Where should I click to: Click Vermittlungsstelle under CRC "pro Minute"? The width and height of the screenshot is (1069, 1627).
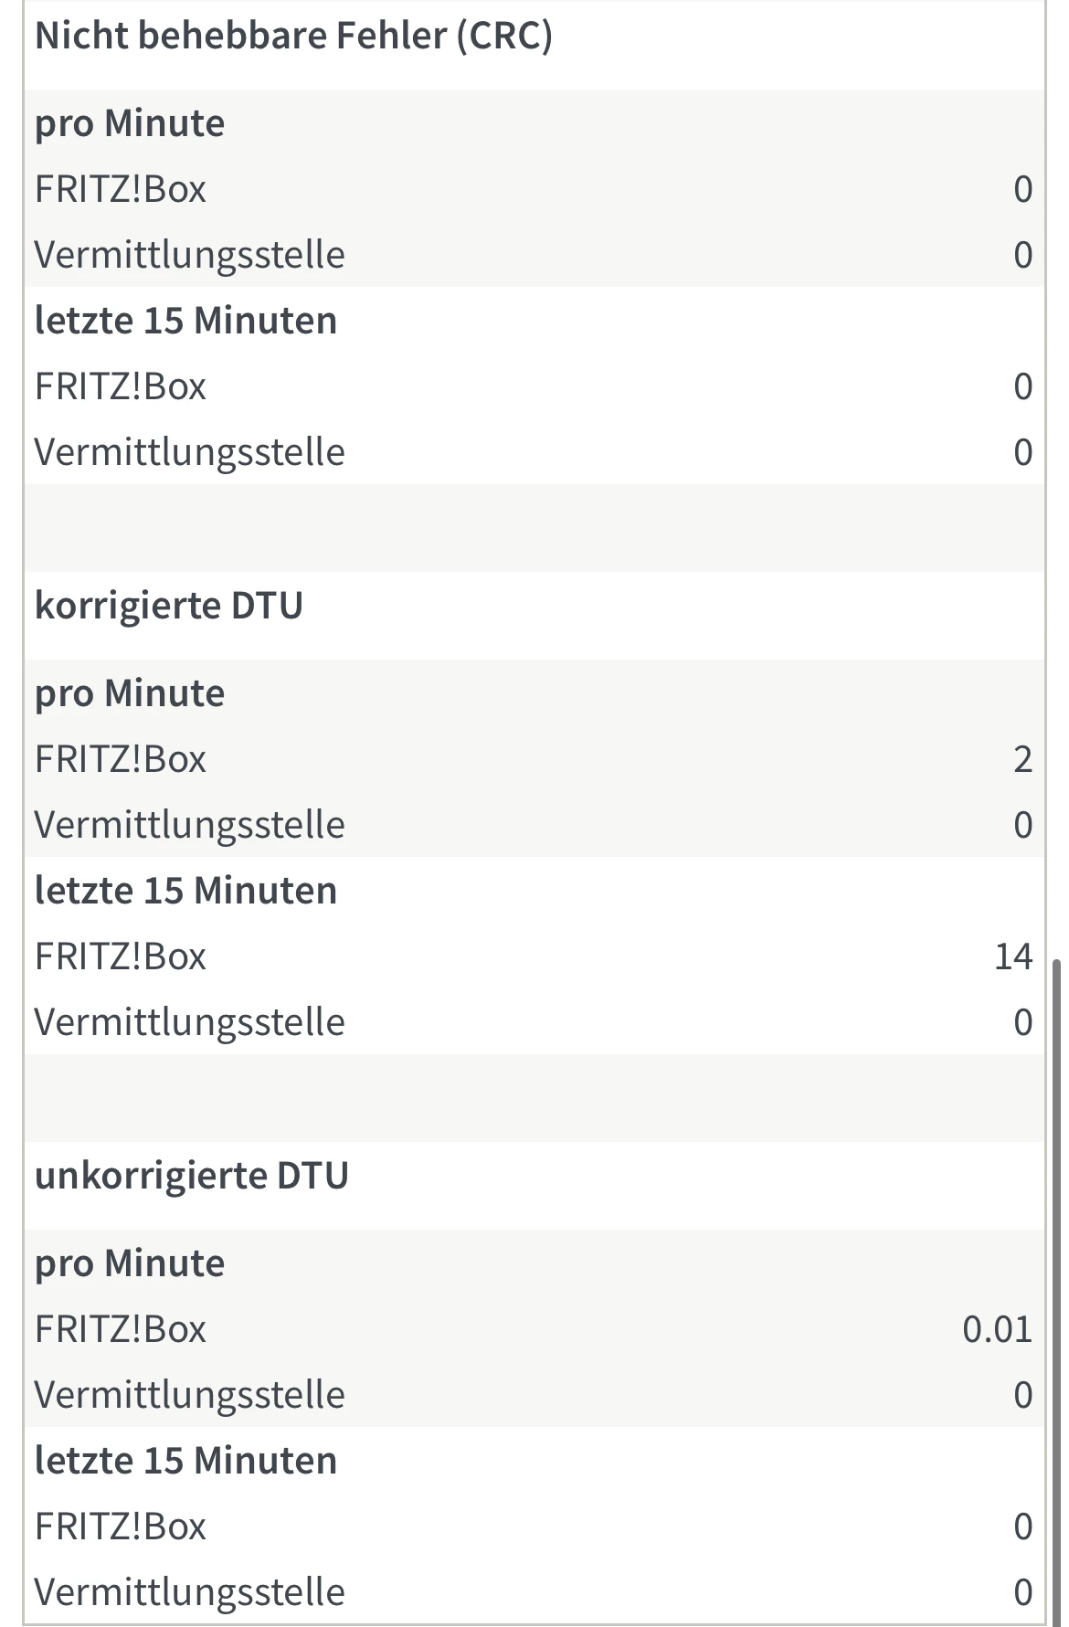pos(189,255)
